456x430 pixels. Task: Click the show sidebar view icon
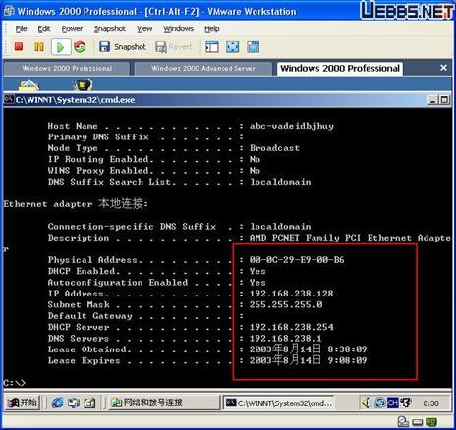(212, 47)
